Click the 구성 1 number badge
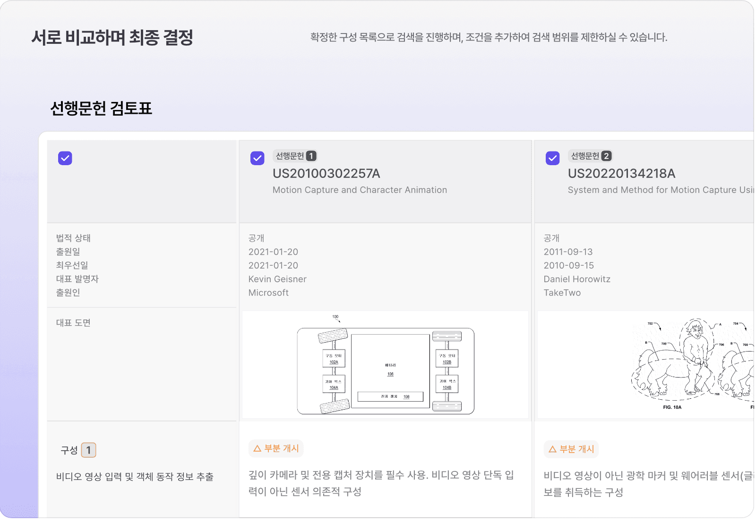The height and width of the screenshot is (521, 756). pyautogui.click(x=89, y=450)
